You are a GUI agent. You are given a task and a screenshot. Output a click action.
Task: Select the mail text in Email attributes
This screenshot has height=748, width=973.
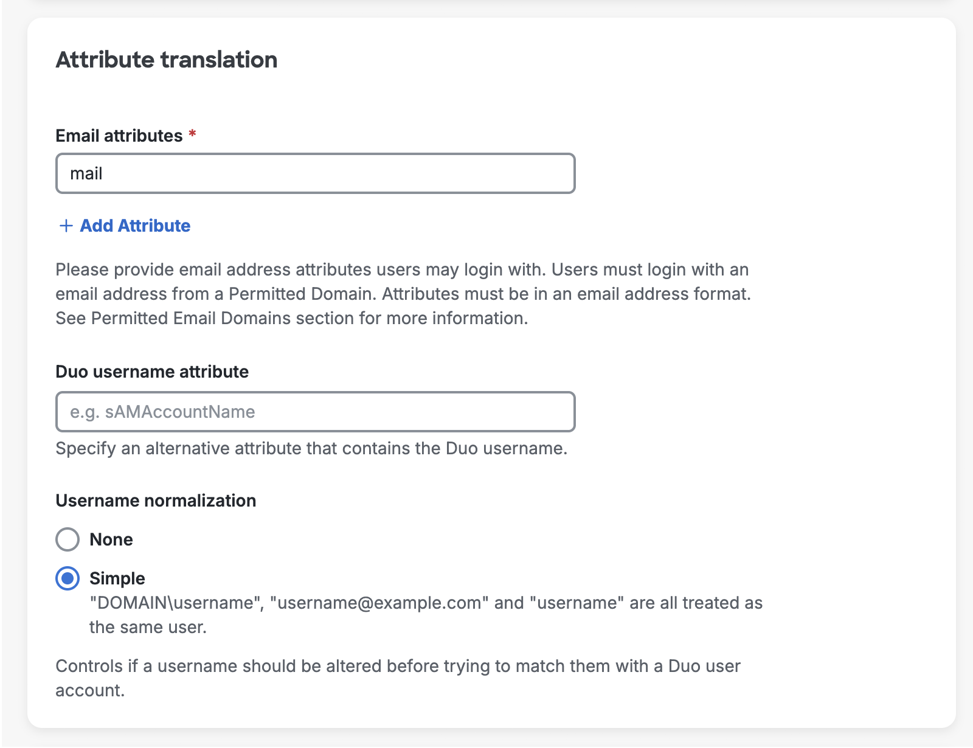[x=85, y=173]
